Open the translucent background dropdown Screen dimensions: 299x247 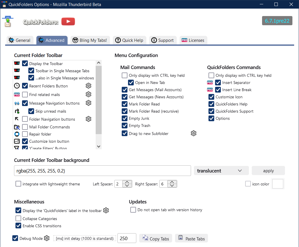[x=221, y=171]
